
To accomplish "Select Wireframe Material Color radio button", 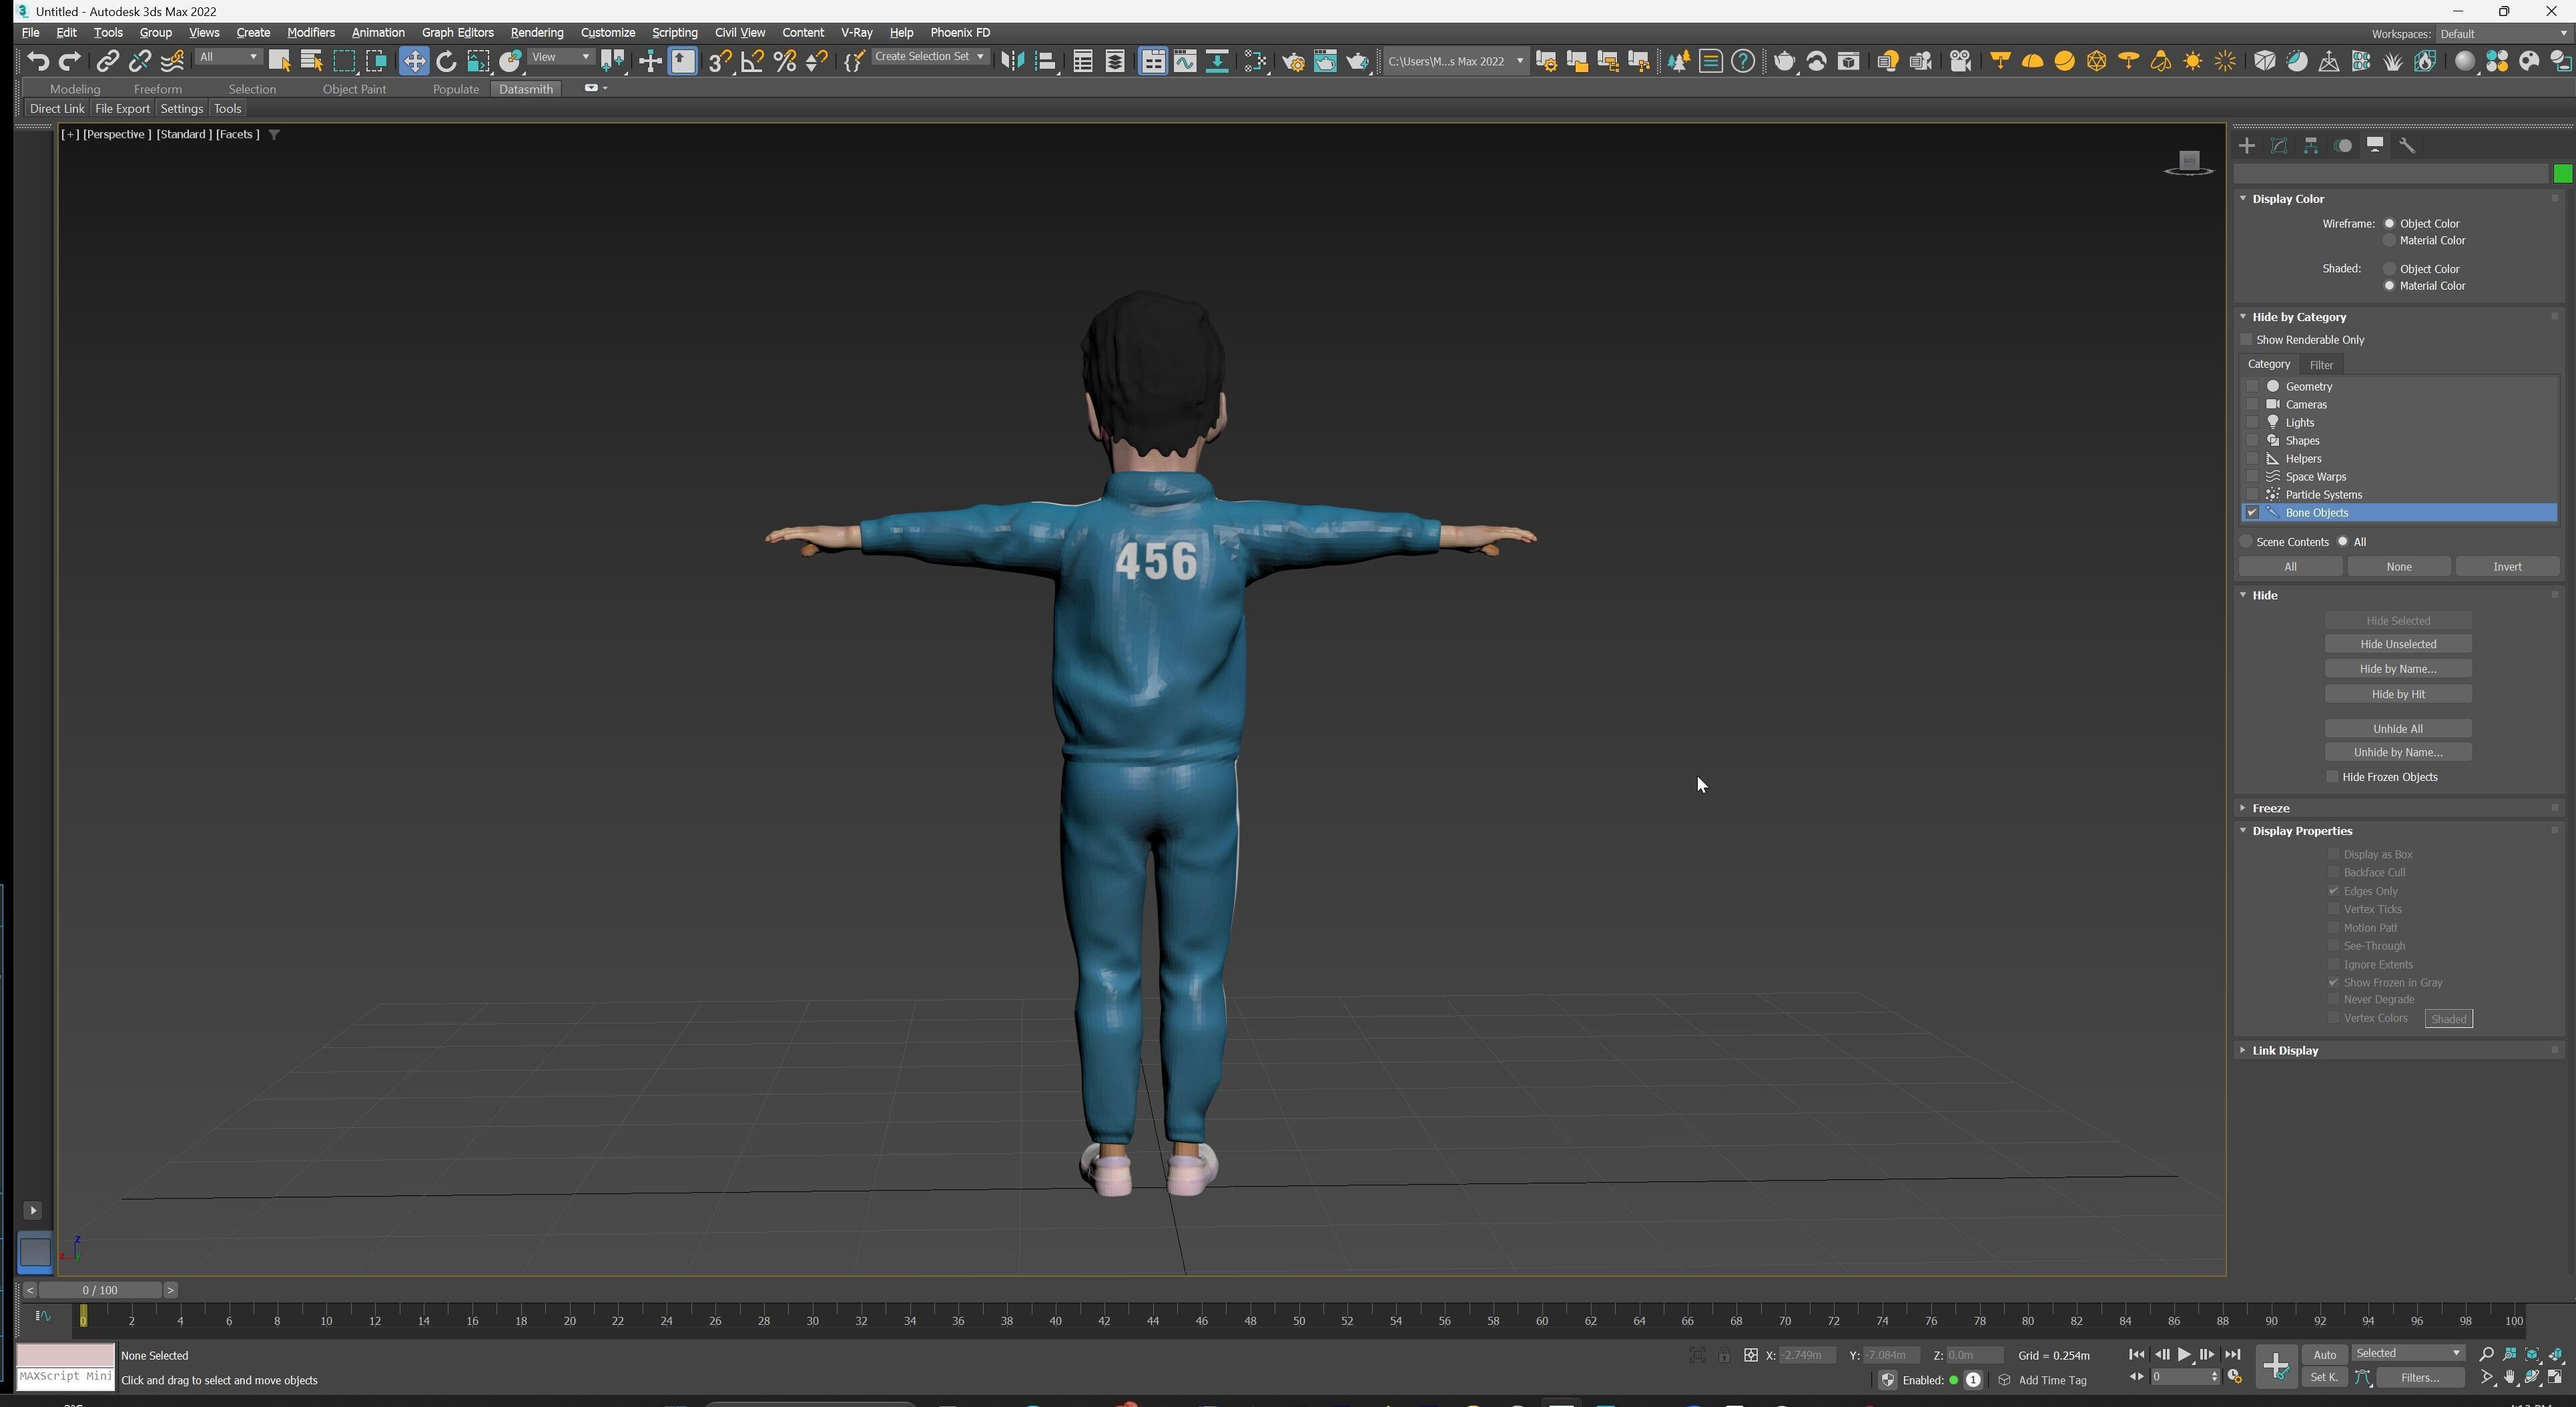I will coord(2389,241).
